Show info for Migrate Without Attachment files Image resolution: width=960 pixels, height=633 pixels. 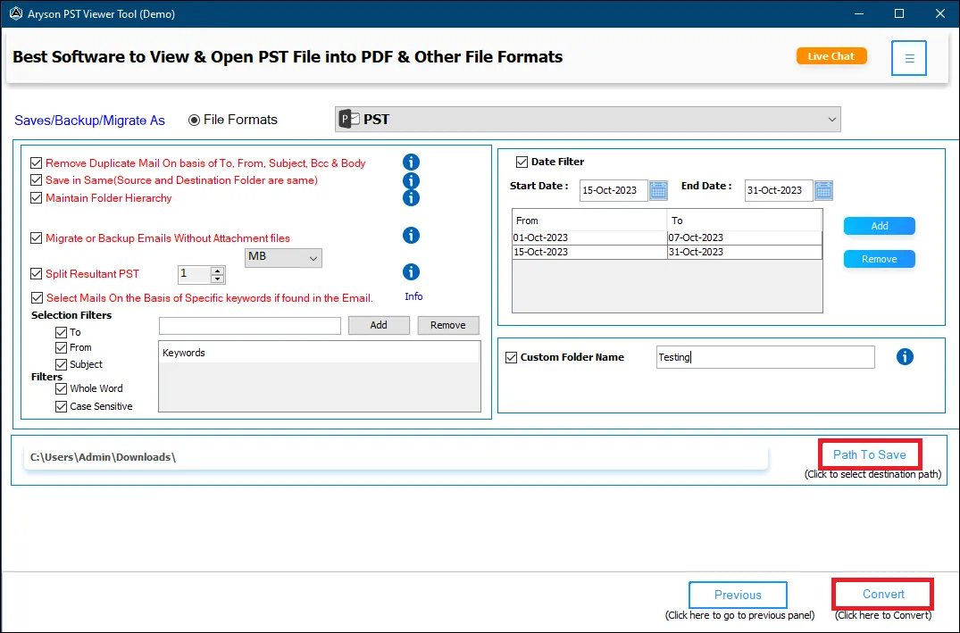tap(411, 235)
